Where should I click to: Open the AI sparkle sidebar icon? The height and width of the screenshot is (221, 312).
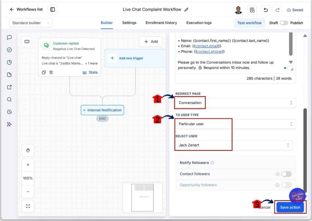tap(9, 124)
